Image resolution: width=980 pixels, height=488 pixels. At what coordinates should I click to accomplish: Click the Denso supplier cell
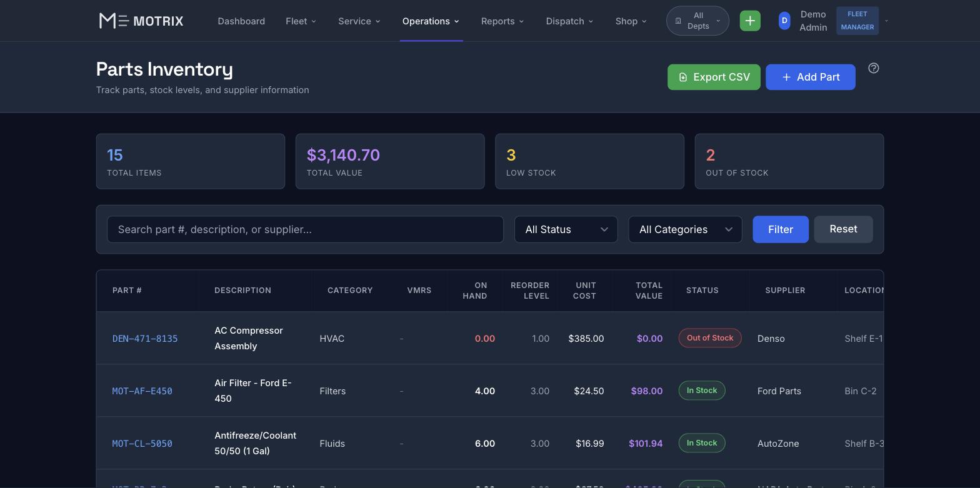[771, 339]
